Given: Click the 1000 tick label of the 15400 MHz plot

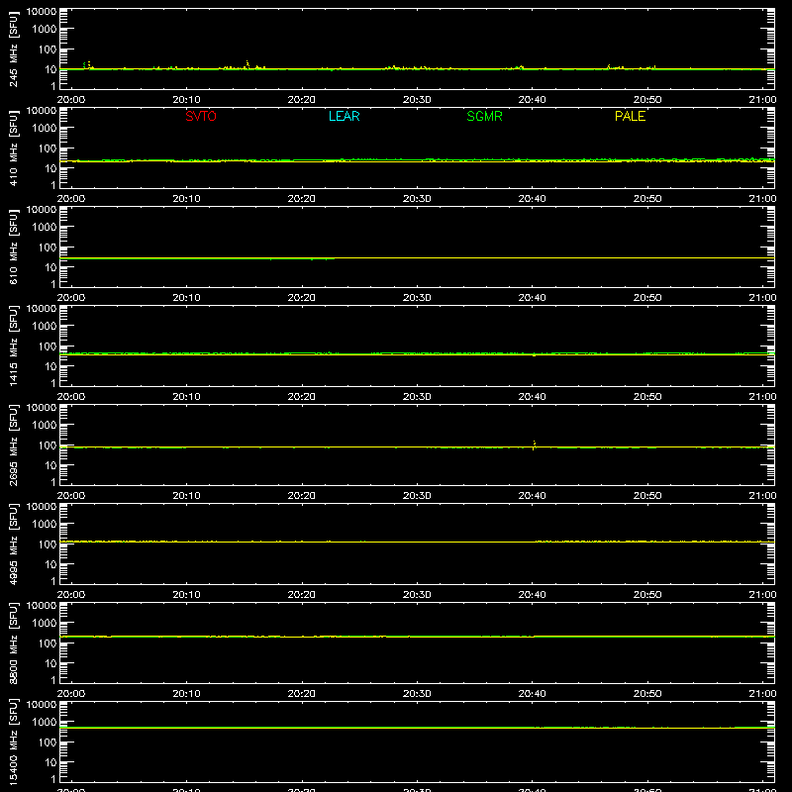Looking at the screenshot, I should click(45, 723).
